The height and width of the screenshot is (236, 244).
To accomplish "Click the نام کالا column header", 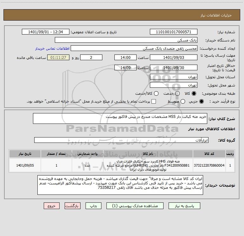I will [x=148, y=154].
